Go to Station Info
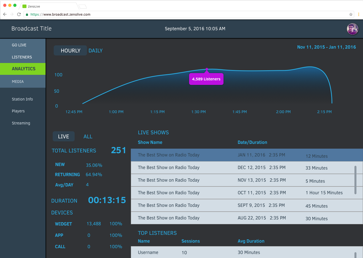Screen dimensions: 363x258 [22, 99]
